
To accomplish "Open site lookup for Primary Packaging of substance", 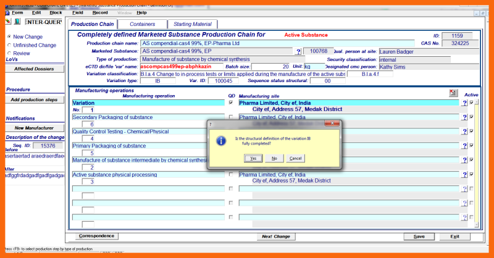I will tap(464, 146).
